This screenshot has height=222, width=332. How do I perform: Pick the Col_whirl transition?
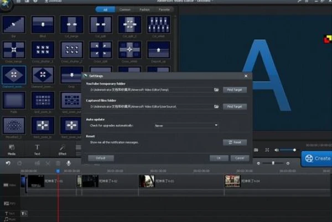(x=159, y=24)
